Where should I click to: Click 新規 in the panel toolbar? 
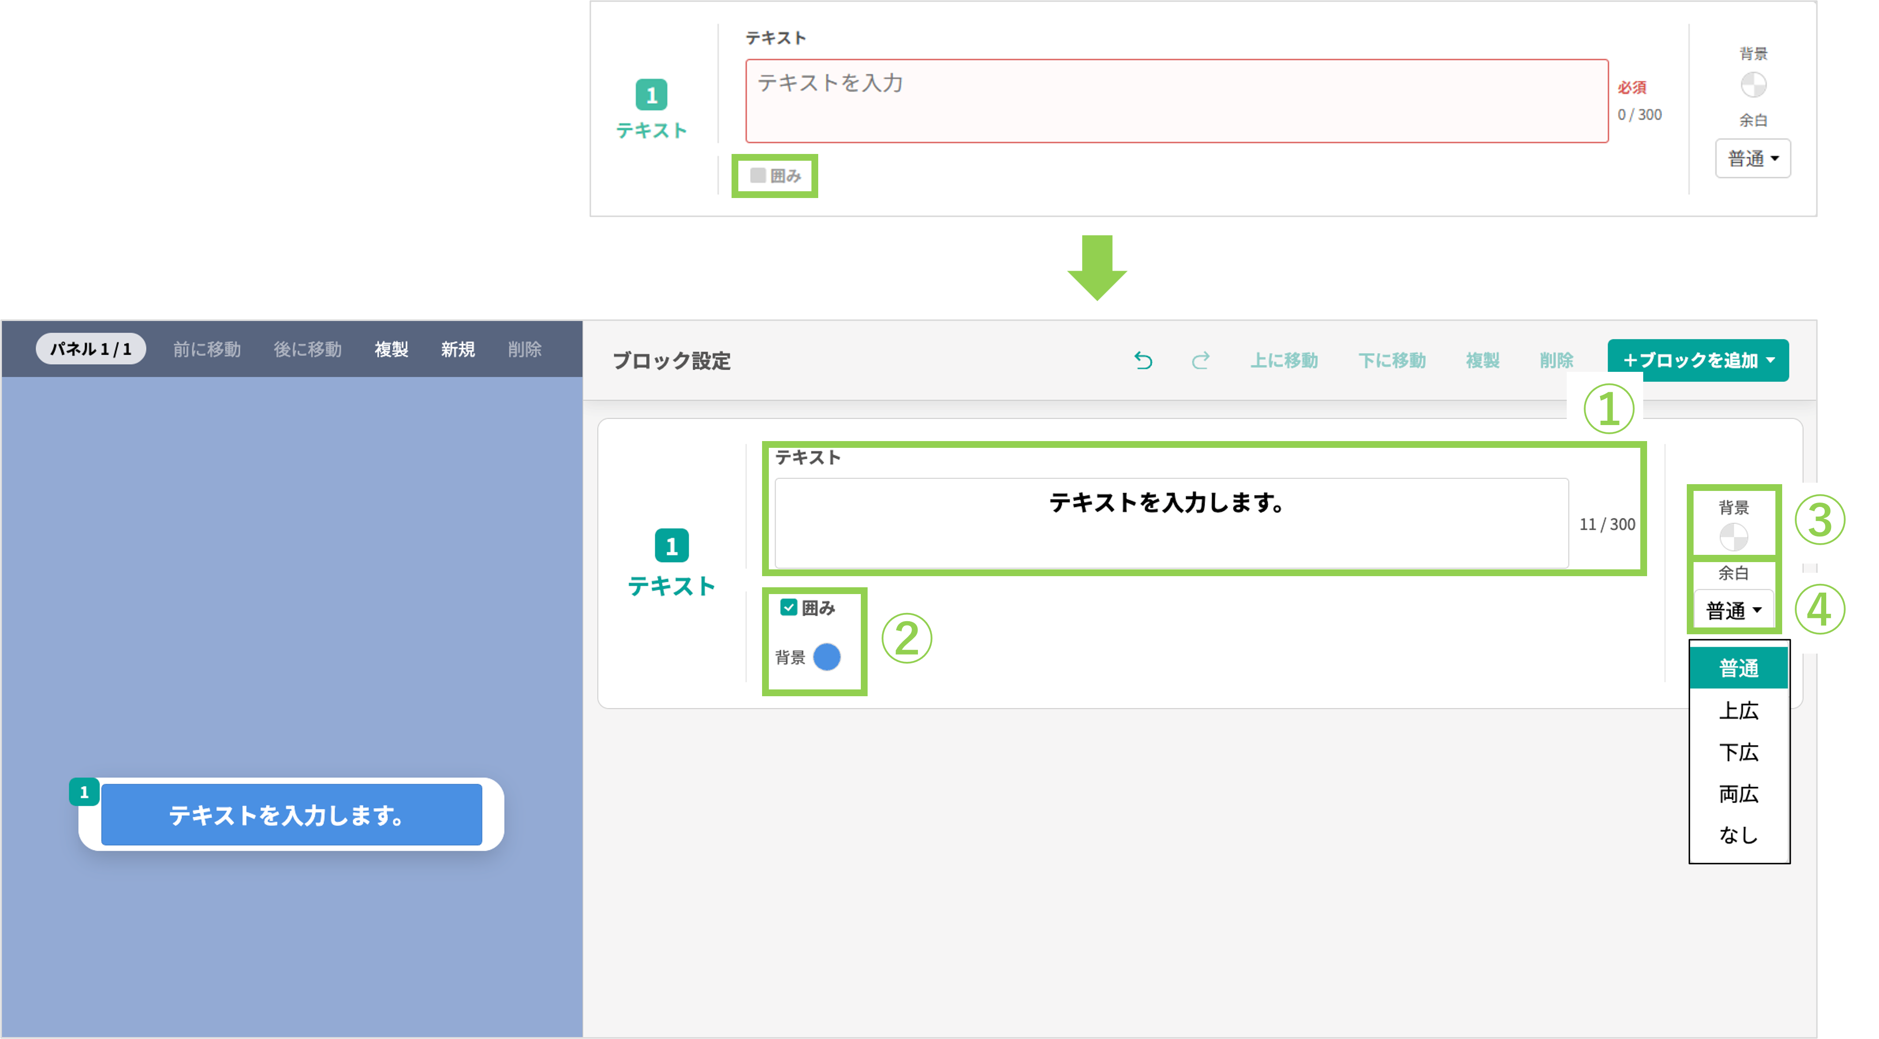click(457, 349)
